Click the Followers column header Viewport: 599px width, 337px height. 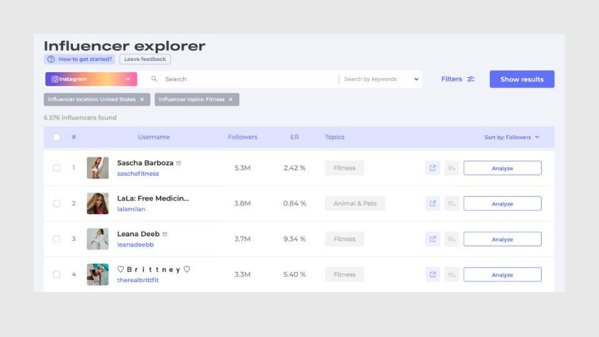click(243, 137)
